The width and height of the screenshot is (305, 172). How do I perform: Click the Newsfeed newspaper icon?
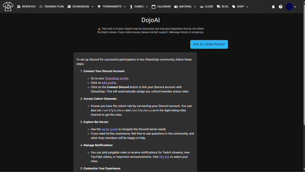pyautogui.click(x=19, y=7)
